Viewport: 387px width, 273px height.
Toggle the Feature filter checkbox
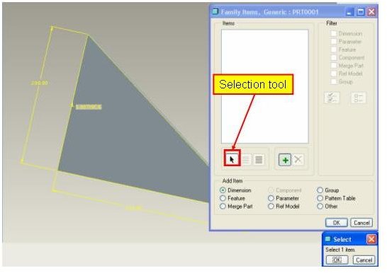point(333,50)
